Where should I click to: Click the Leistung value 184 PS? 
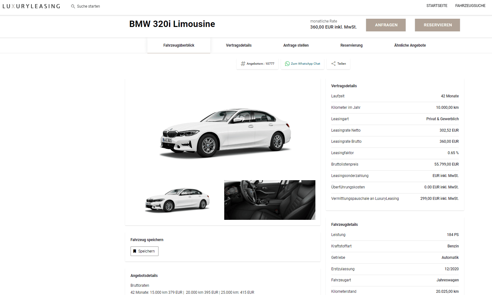point(453,235)
